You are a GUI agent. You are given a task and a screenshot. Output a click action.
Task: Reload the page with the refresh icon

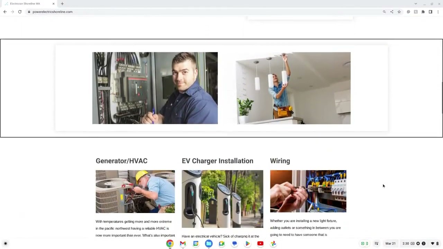20,12
